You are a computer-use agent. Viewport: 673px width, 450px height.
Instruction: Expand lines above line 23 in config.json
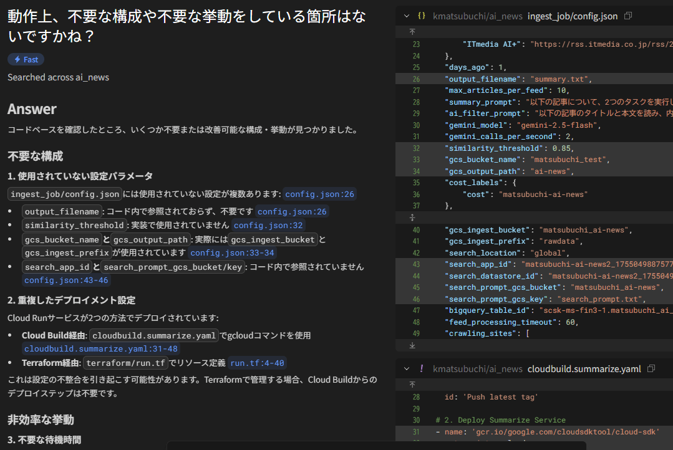[x=412, y=31]
